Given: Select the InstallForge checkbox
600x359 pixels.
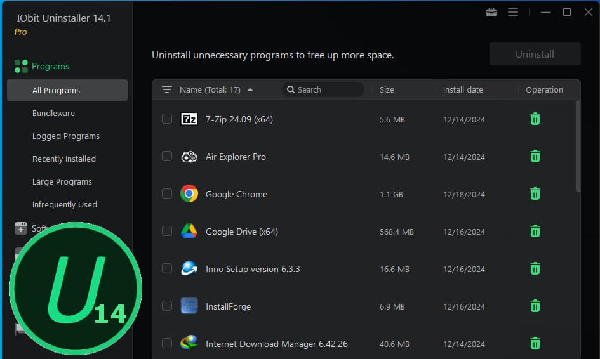Looking at the screenshot, I should tap(167, 306).
